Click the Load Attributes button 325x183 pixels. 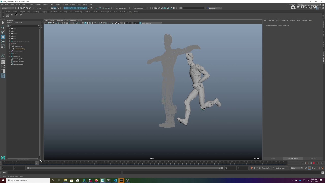click(293, 158)
